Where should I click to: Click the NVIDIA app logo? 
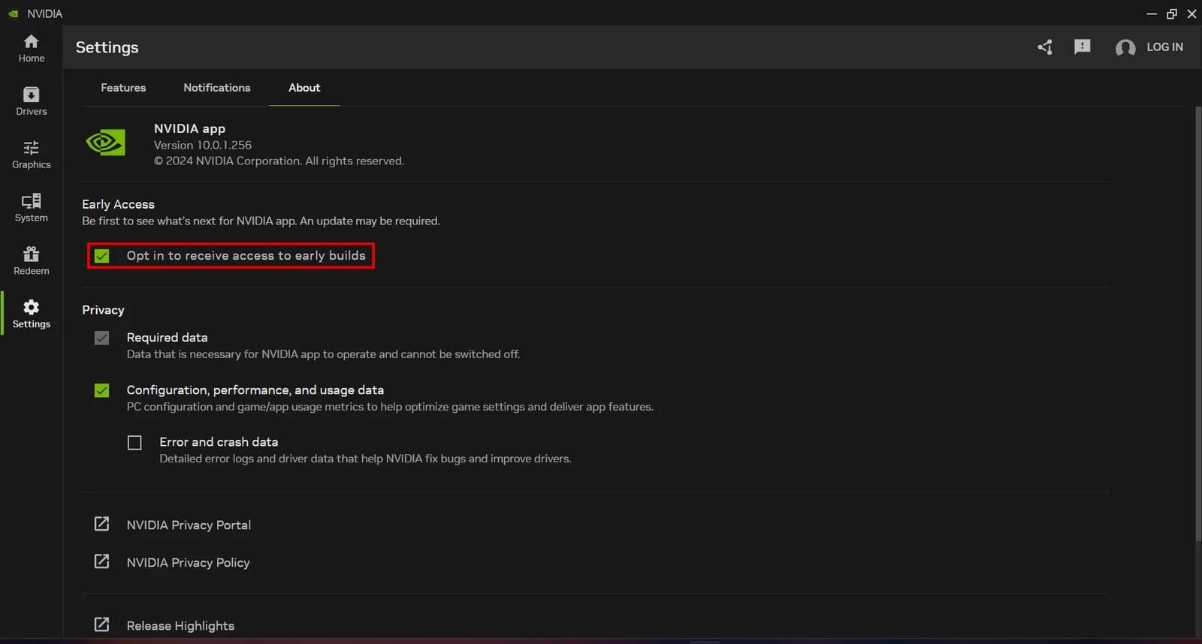pos(106,143)
